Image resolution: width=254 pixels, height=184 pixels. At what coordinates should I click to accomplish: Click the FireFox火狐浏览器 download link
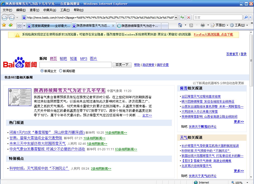coord(213,34)
